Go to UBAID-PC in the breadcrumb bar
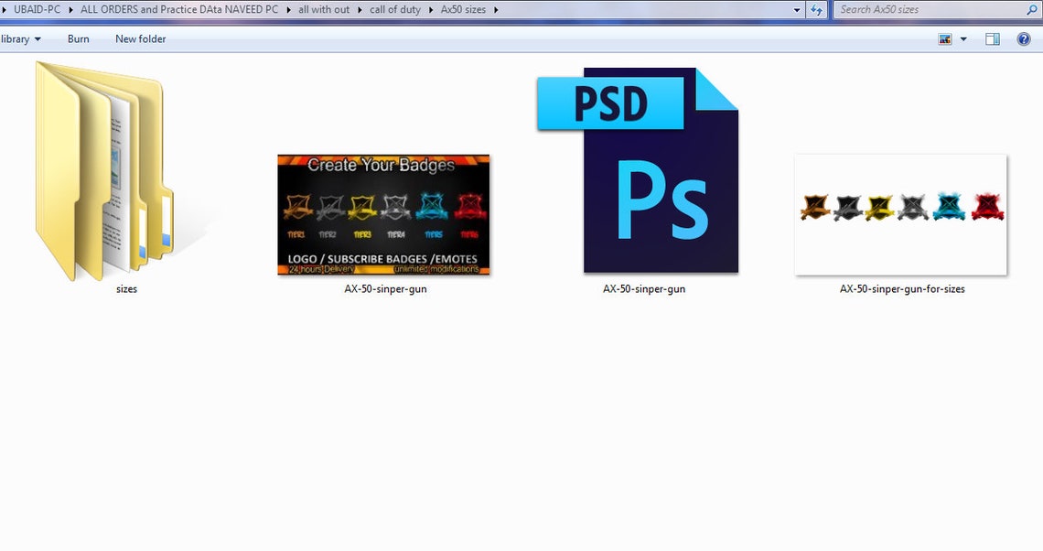 point(36,9)
